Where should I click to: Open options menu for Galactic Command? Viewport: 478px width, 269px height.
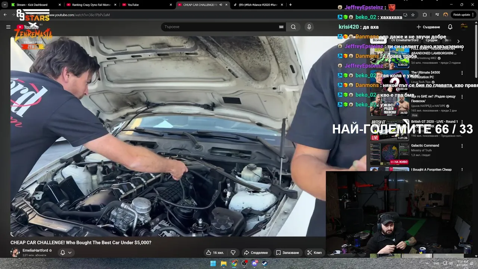tap(462, 146)
